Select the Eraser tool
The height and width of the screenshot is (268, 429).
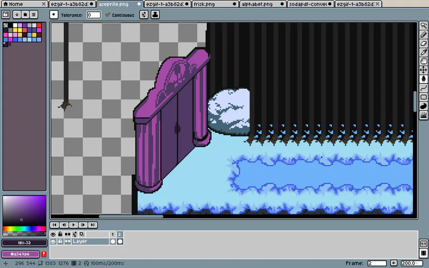point(424,43)
